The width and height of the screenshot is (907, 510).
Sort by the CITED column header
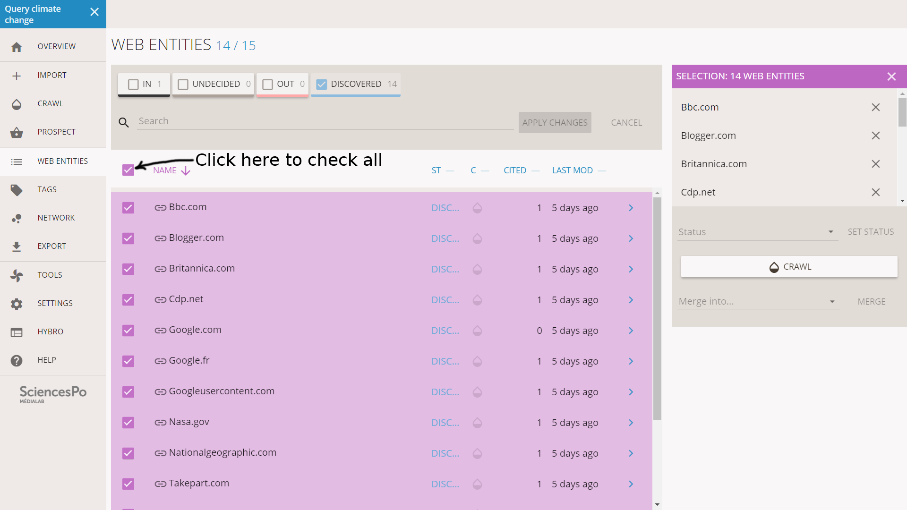tap(521, 170)
